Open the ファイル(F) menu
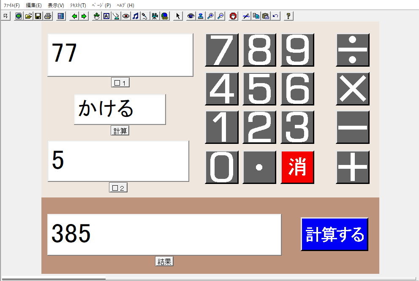Image resolution: width=419 pixels, height=281 pixels. [x=12, y=5]
